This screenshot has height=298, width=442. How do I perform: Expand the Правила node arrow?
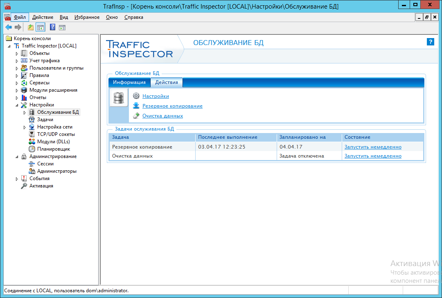tap(17, 76)
